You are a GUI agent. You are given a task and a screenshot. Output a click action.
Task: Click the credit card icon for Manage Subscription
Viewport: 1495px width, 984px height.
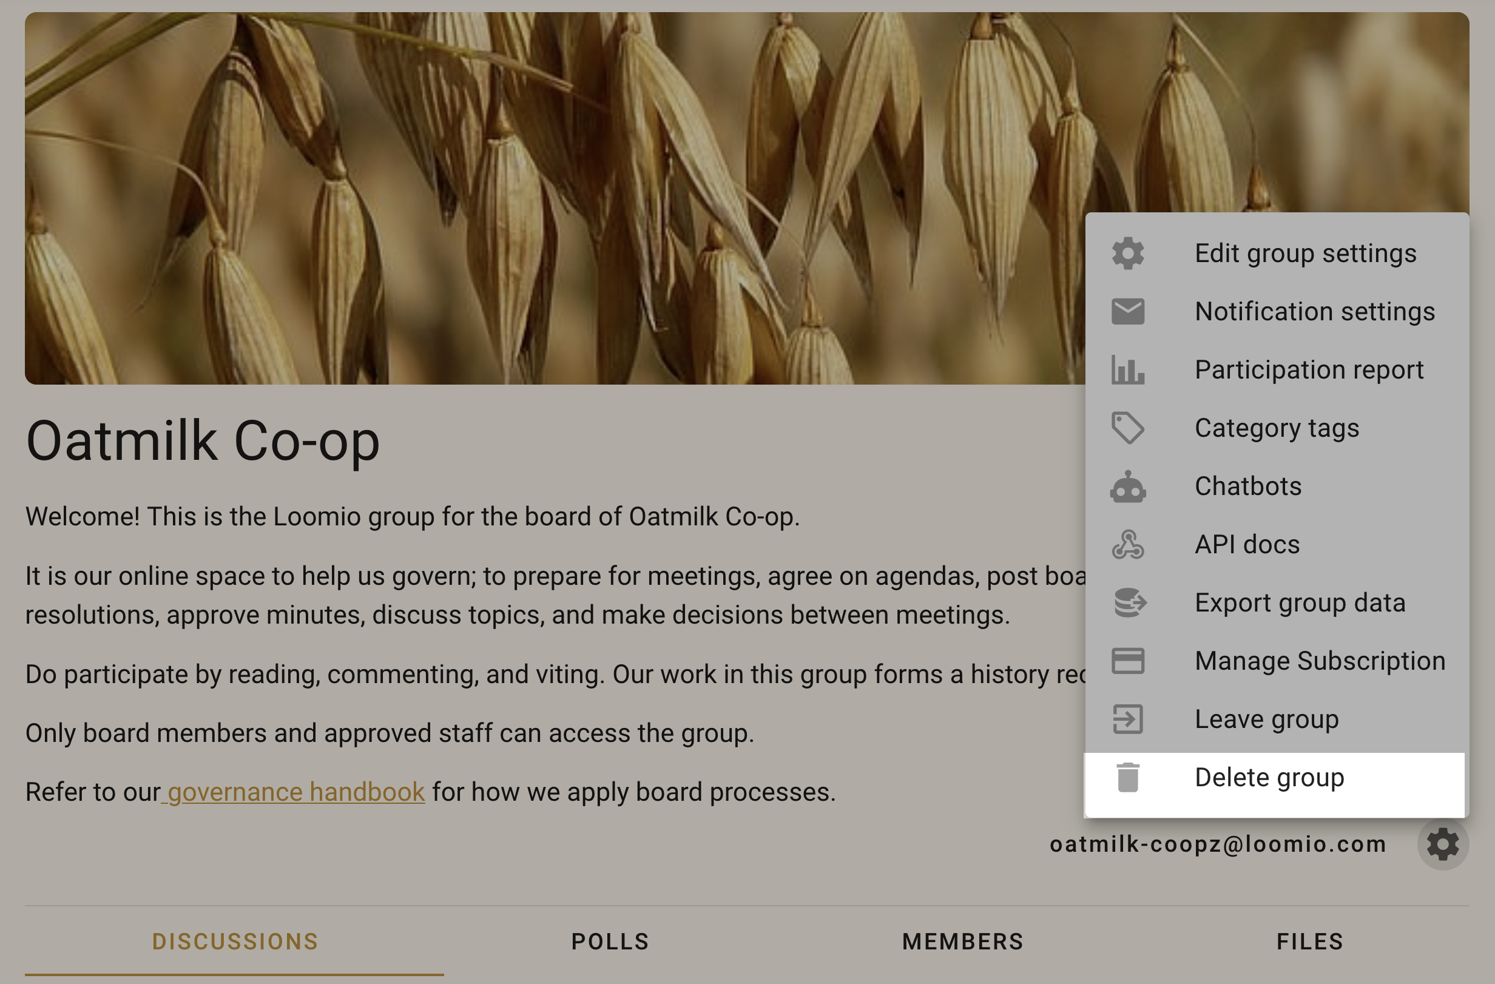(x=1127, y=661)
